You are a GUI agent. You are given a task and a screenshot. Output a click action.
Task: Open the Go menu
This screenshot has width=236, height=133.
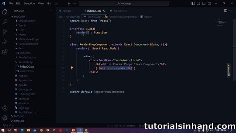tap(49, 3)
